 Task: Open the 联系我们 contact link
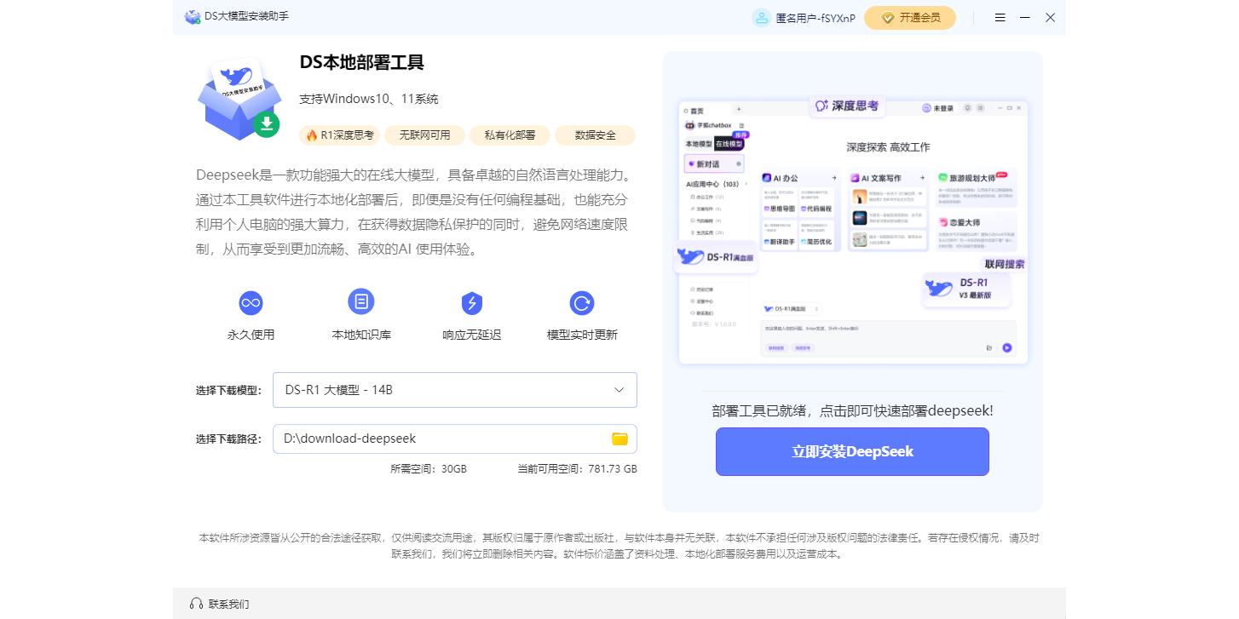coord(228,604)
